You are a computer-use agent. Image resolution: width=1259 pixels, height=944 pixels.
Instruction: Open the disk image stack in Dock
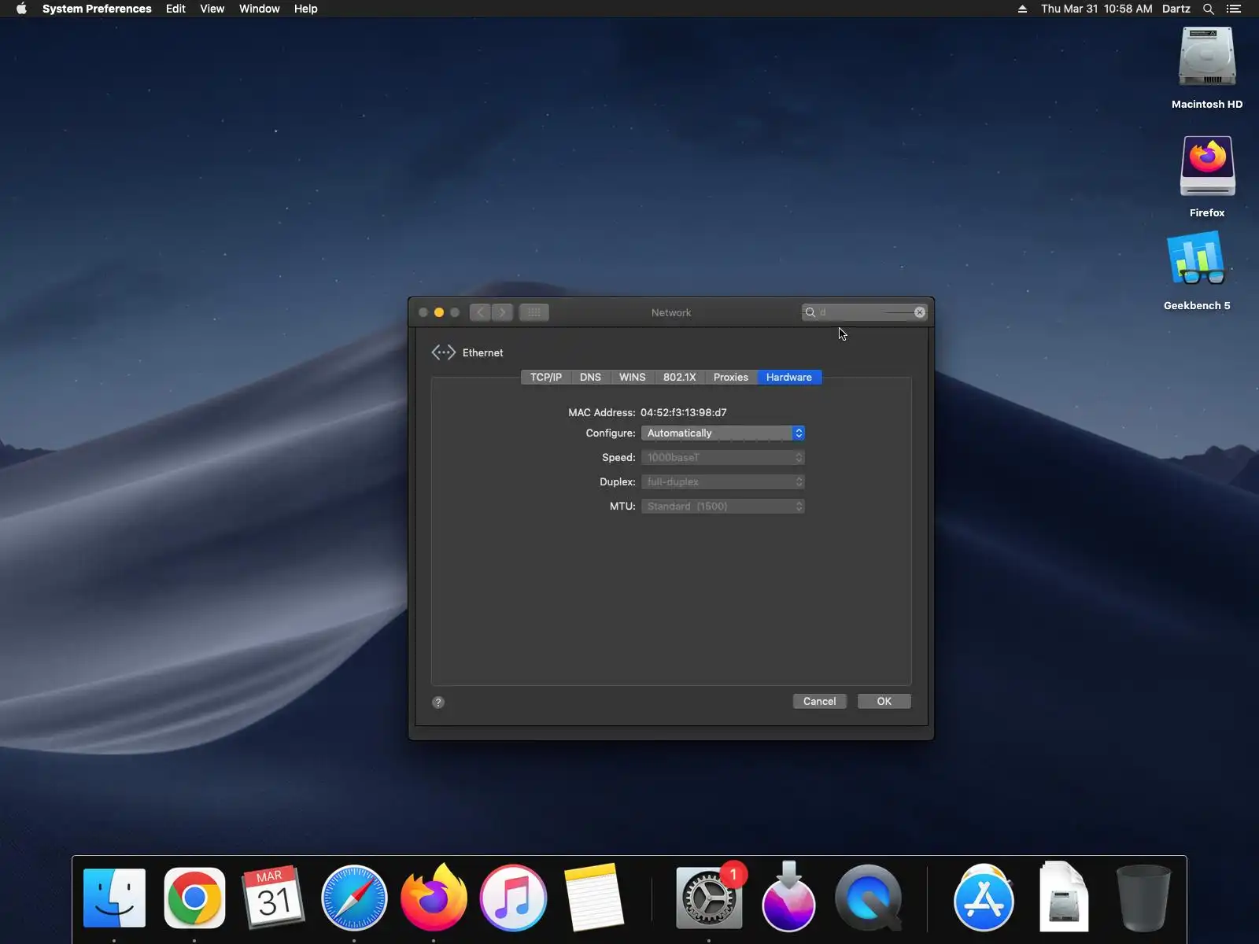[1064, 897]
